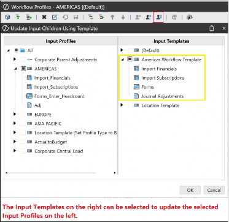
Task: Select Forms_Enter_Headcount under AMERICAS
Action: [60, 96]
